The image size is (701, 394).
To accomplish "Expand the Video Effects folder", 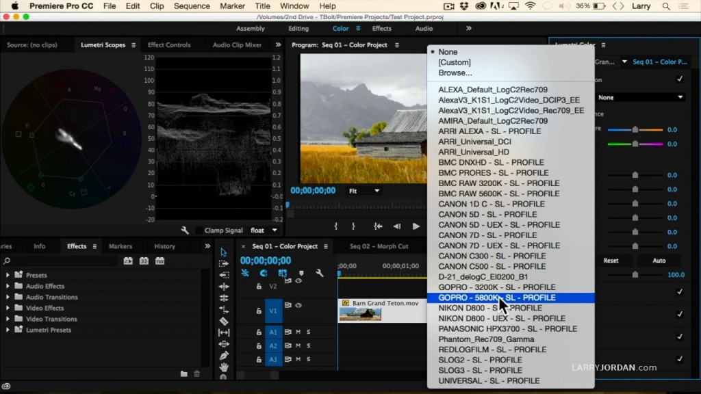I will 8,308.
